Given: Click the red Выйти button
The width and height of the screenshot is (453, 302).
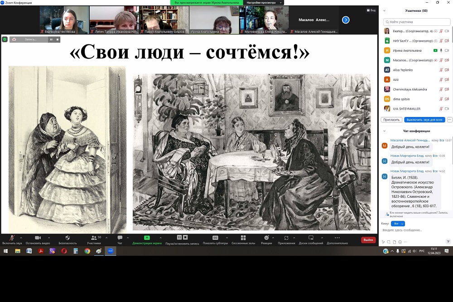Looking at the screenshot, I should tap(368, 240).
